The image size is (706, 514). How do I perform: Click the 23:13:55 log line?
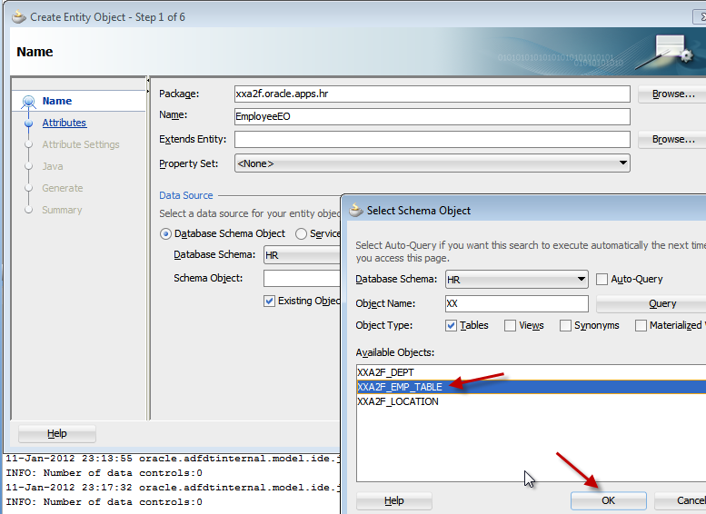173,459
